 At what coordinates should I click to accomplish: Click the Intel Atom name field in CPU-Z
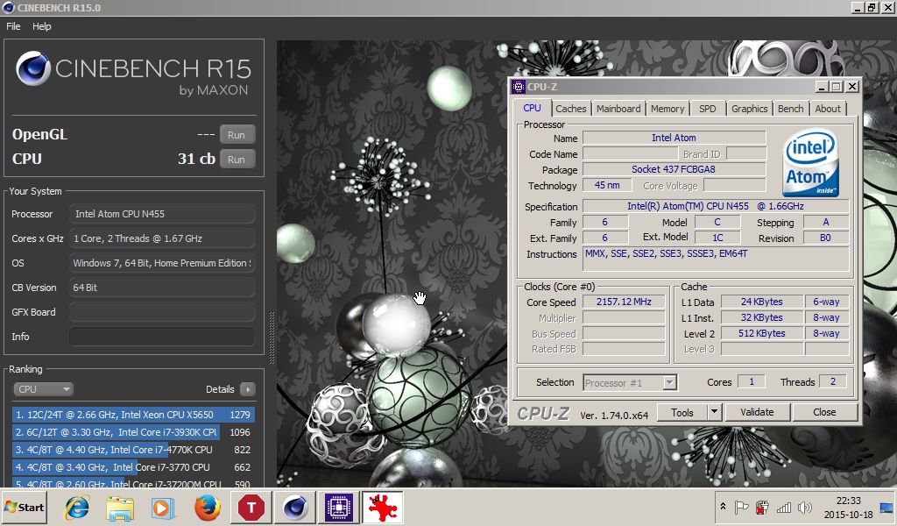pyautogui.click(x=674, y=138)
